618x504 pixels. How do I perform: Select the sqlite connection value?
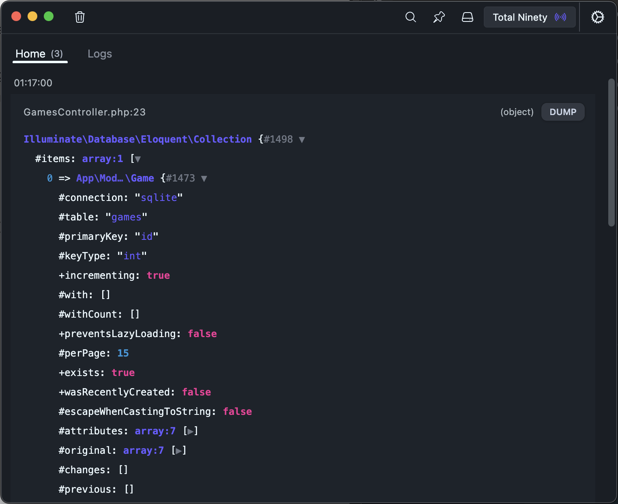coord(159,197)
